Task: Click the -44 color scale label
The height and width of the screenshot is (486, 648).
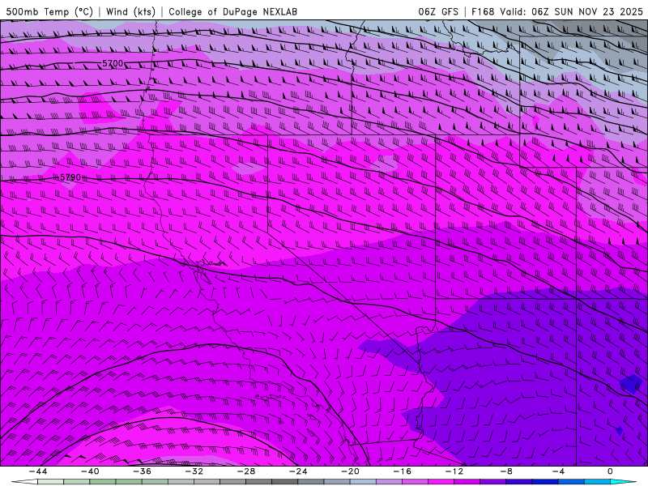Action: (38, 471)
